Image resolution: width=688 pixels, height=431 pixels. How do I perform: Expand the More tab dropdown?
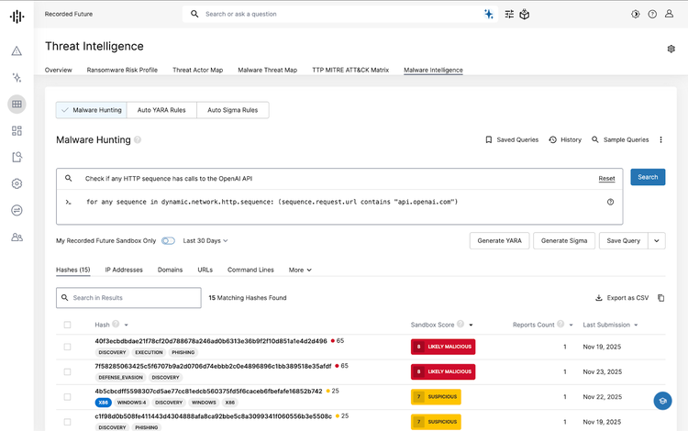coord(300,270)
